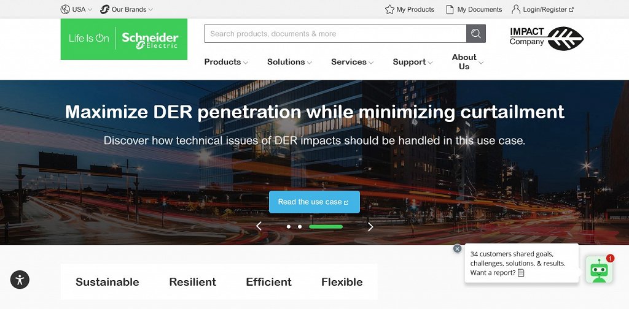Expand the USA country selector
This screenshot has width=629, height=309.
(76, 9)
